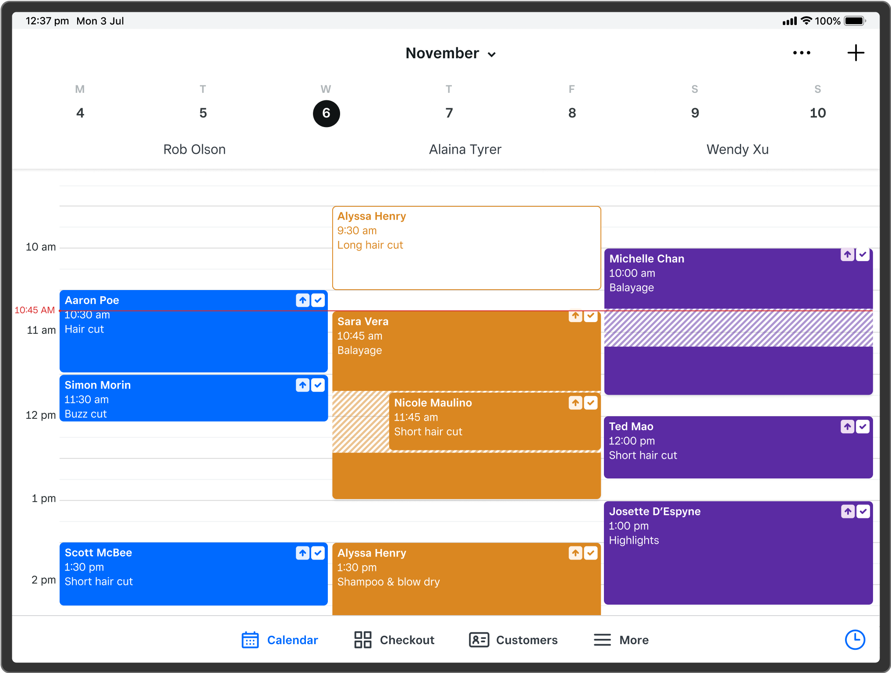Viewport: 891px width, 673px height.
Task: Tap the arrow-up expander on Simon Morin's card
Action: [302, 385]
